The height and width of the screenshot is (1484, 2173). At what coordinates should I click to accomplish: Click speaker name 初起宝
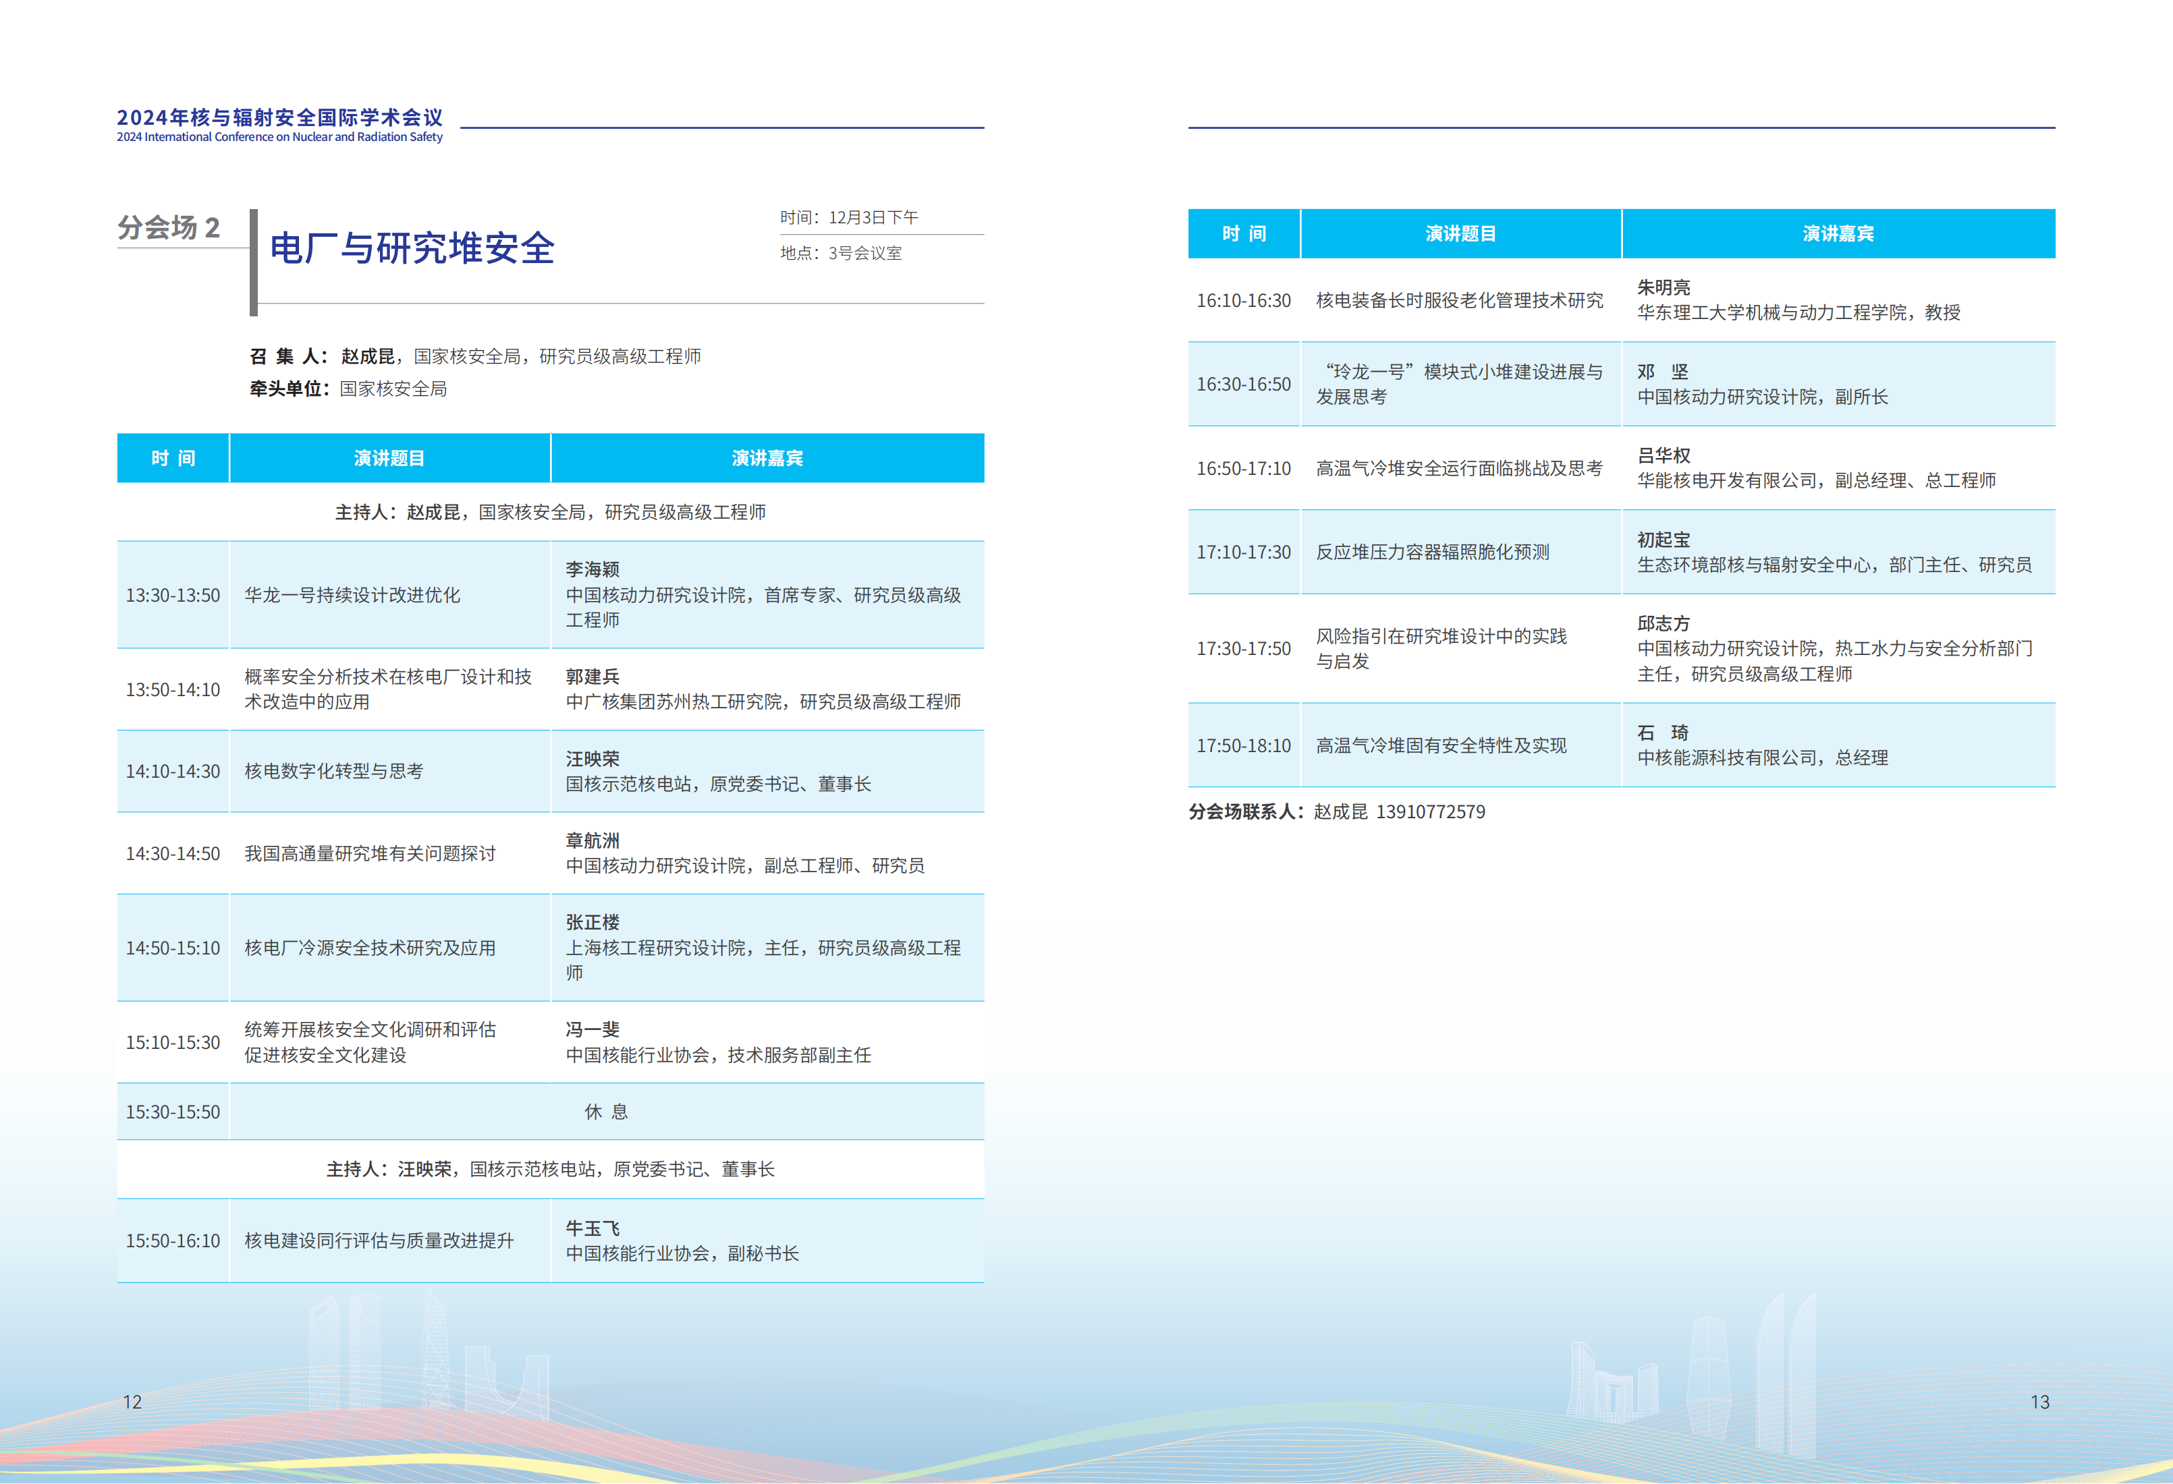click(x=1663, y=539)
